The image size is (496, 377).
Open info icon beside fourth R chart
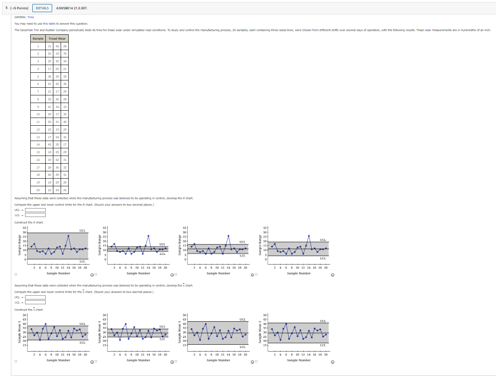pyautogui.click(x=333, y=275)
